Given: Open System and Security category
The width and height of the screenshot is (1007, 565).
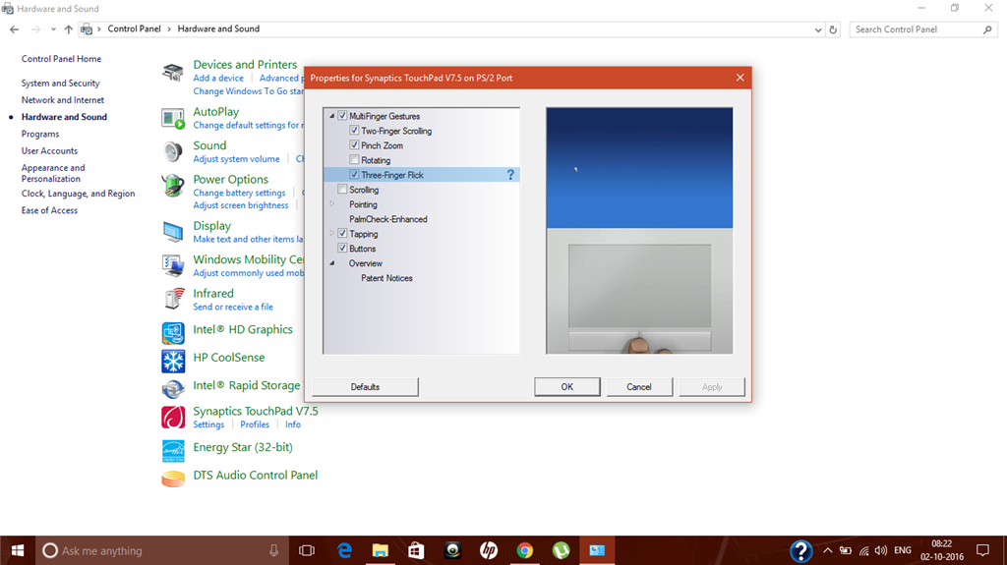Looking at the screenshot, I should [60, 83].
